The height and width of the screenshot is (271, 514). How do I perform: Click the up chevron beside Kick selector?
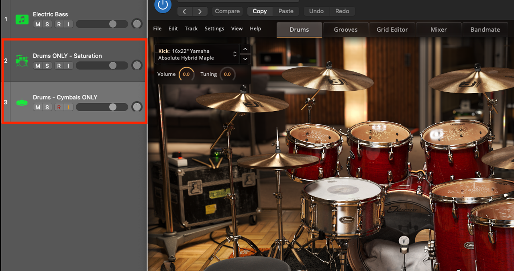coord(245,49)
